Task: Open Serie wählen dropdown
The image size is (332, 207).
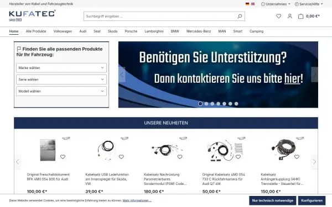Action: click(x=61, y=79)
